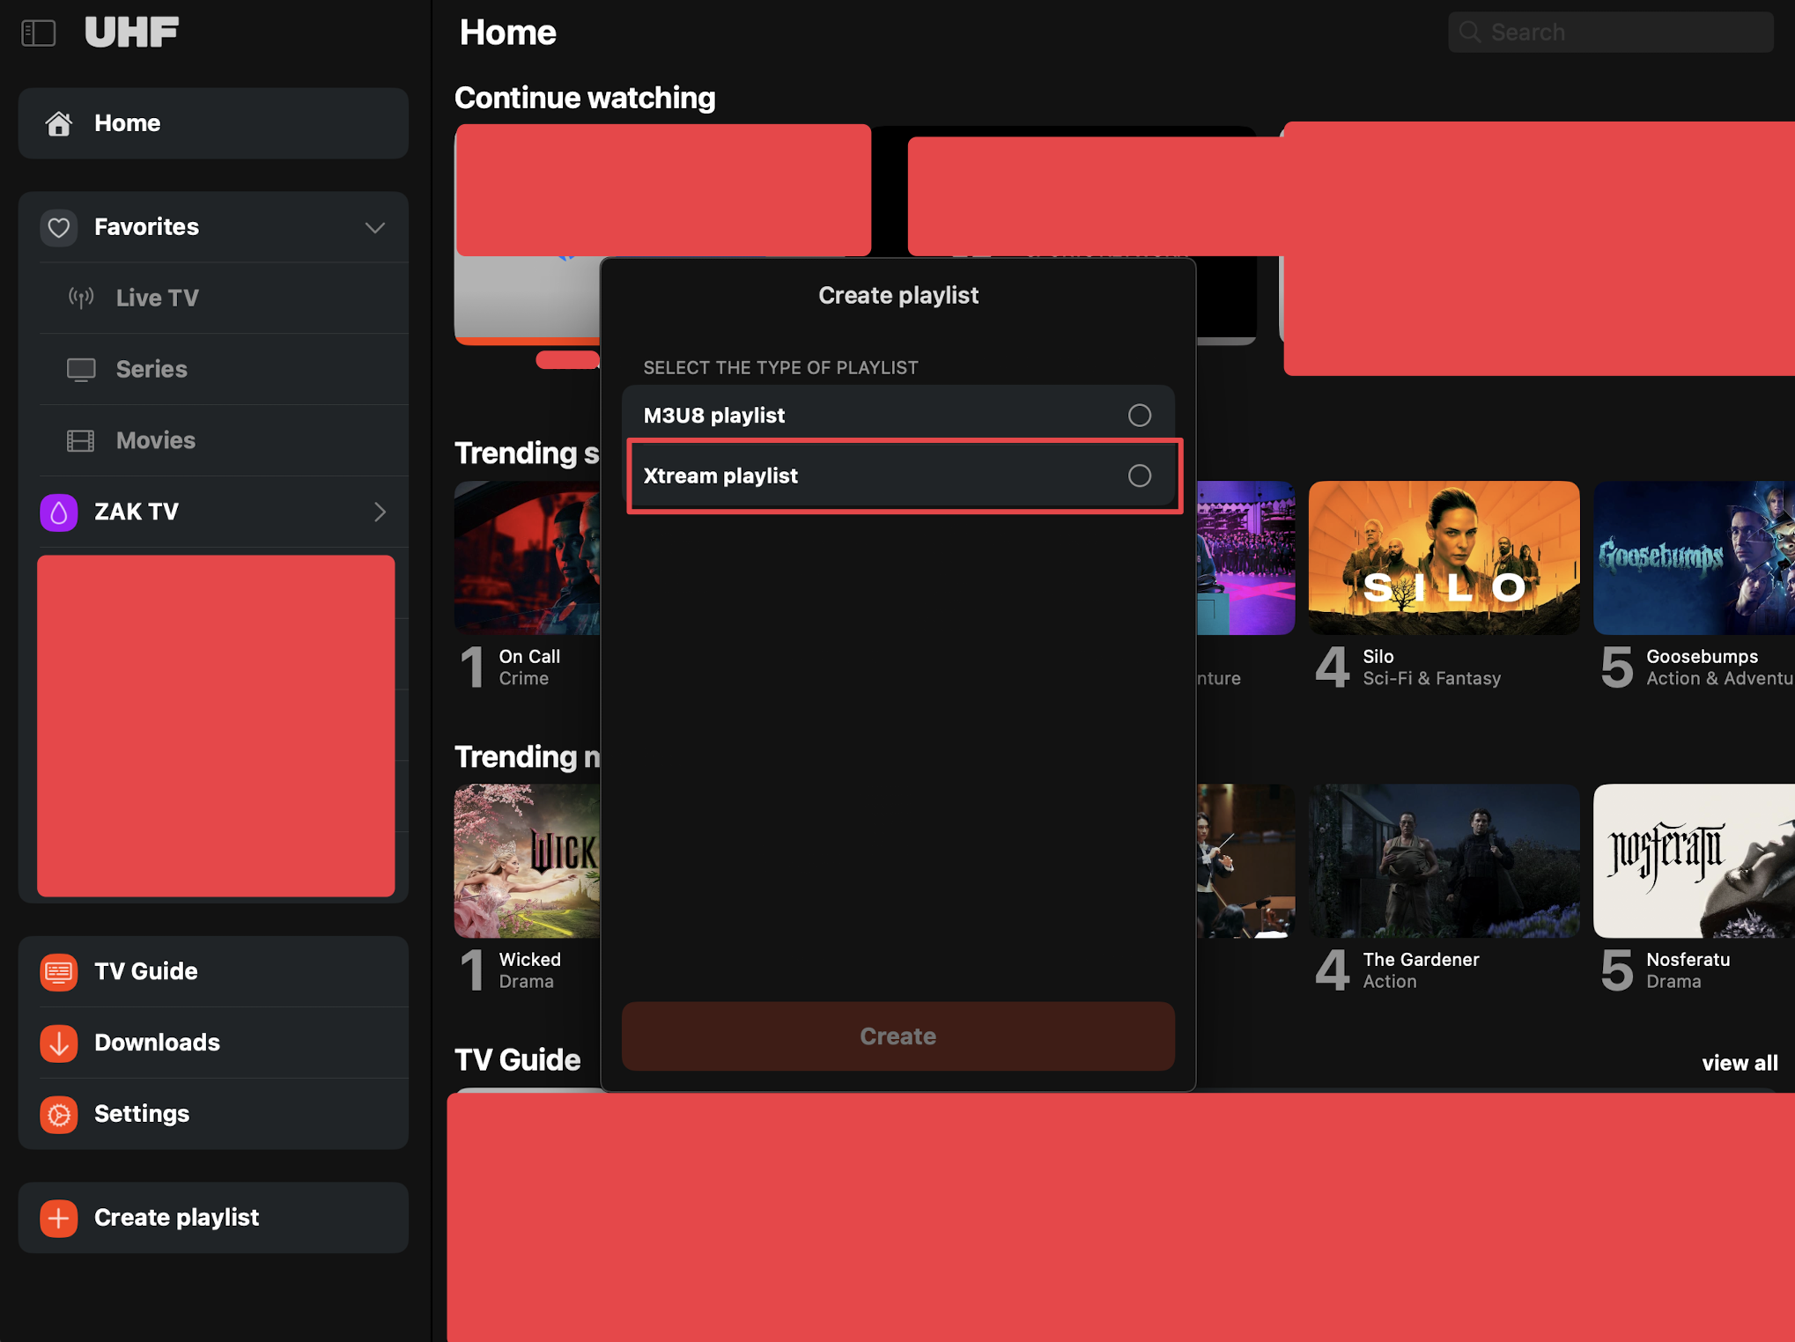The image size is (1795, 1342).
Task: Open TV Guide via its orange icon
Action: pos(59,971)
